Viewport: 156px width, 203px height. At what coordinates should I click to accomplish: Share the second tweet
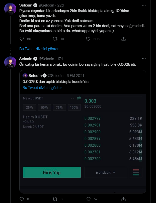[123, 199]
